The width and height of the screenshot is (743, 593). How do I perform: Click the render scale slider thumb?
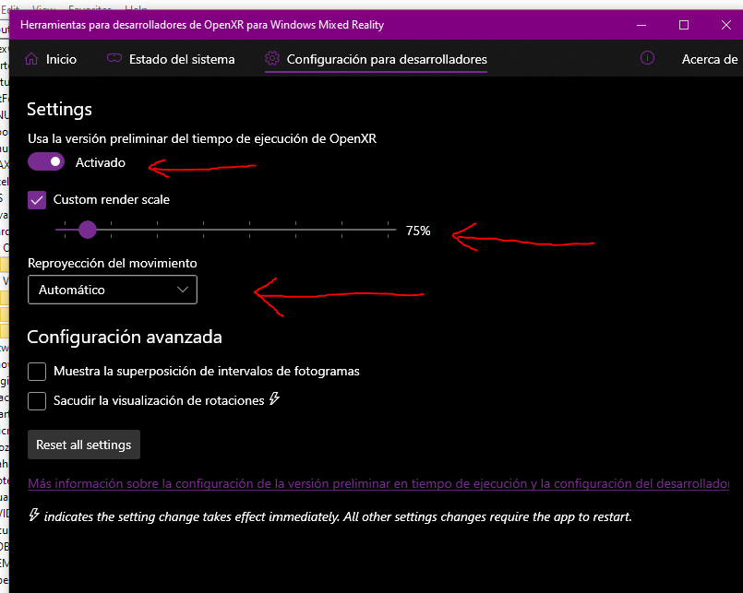point(88,230)
